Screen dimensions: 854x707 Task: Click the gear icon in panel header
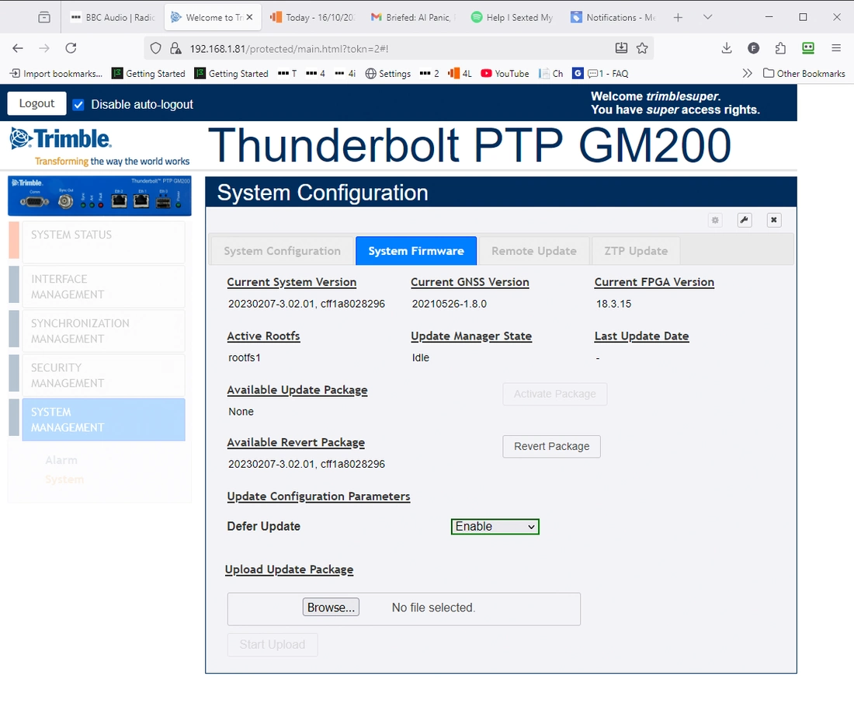click(x=715, y=221)
